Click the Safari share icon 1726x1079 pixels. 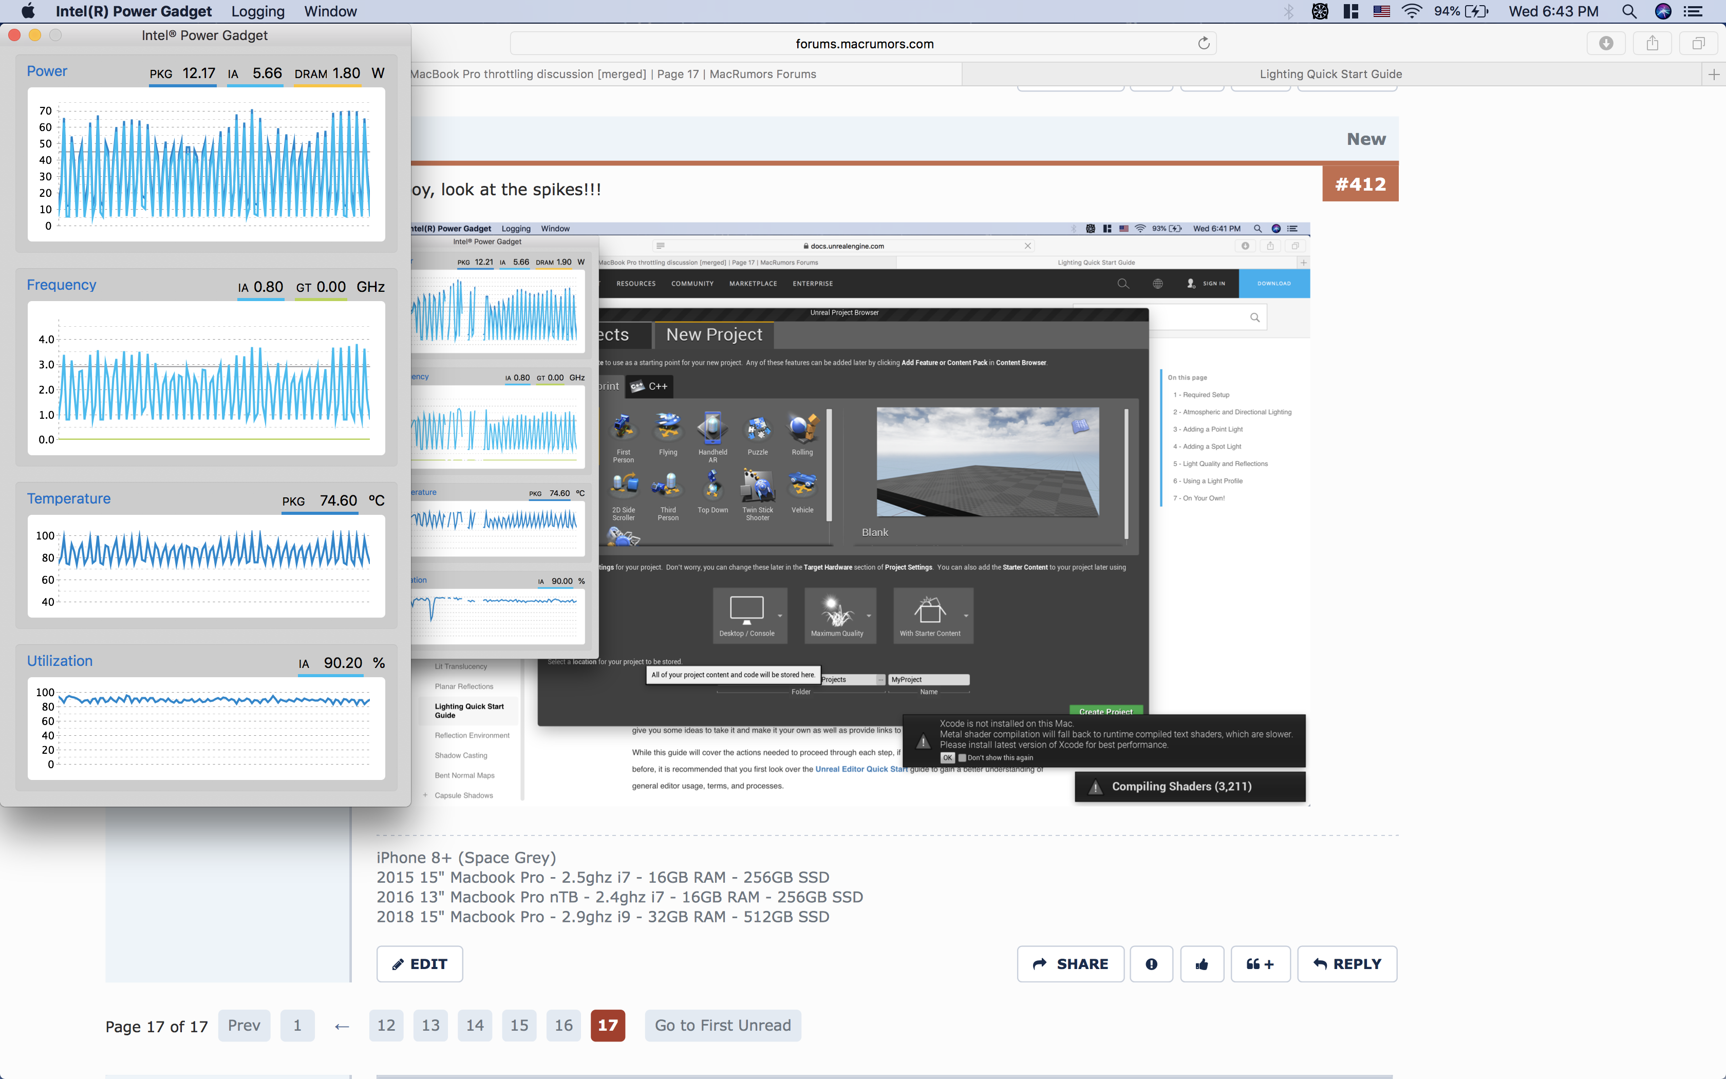coord(1653,44)
